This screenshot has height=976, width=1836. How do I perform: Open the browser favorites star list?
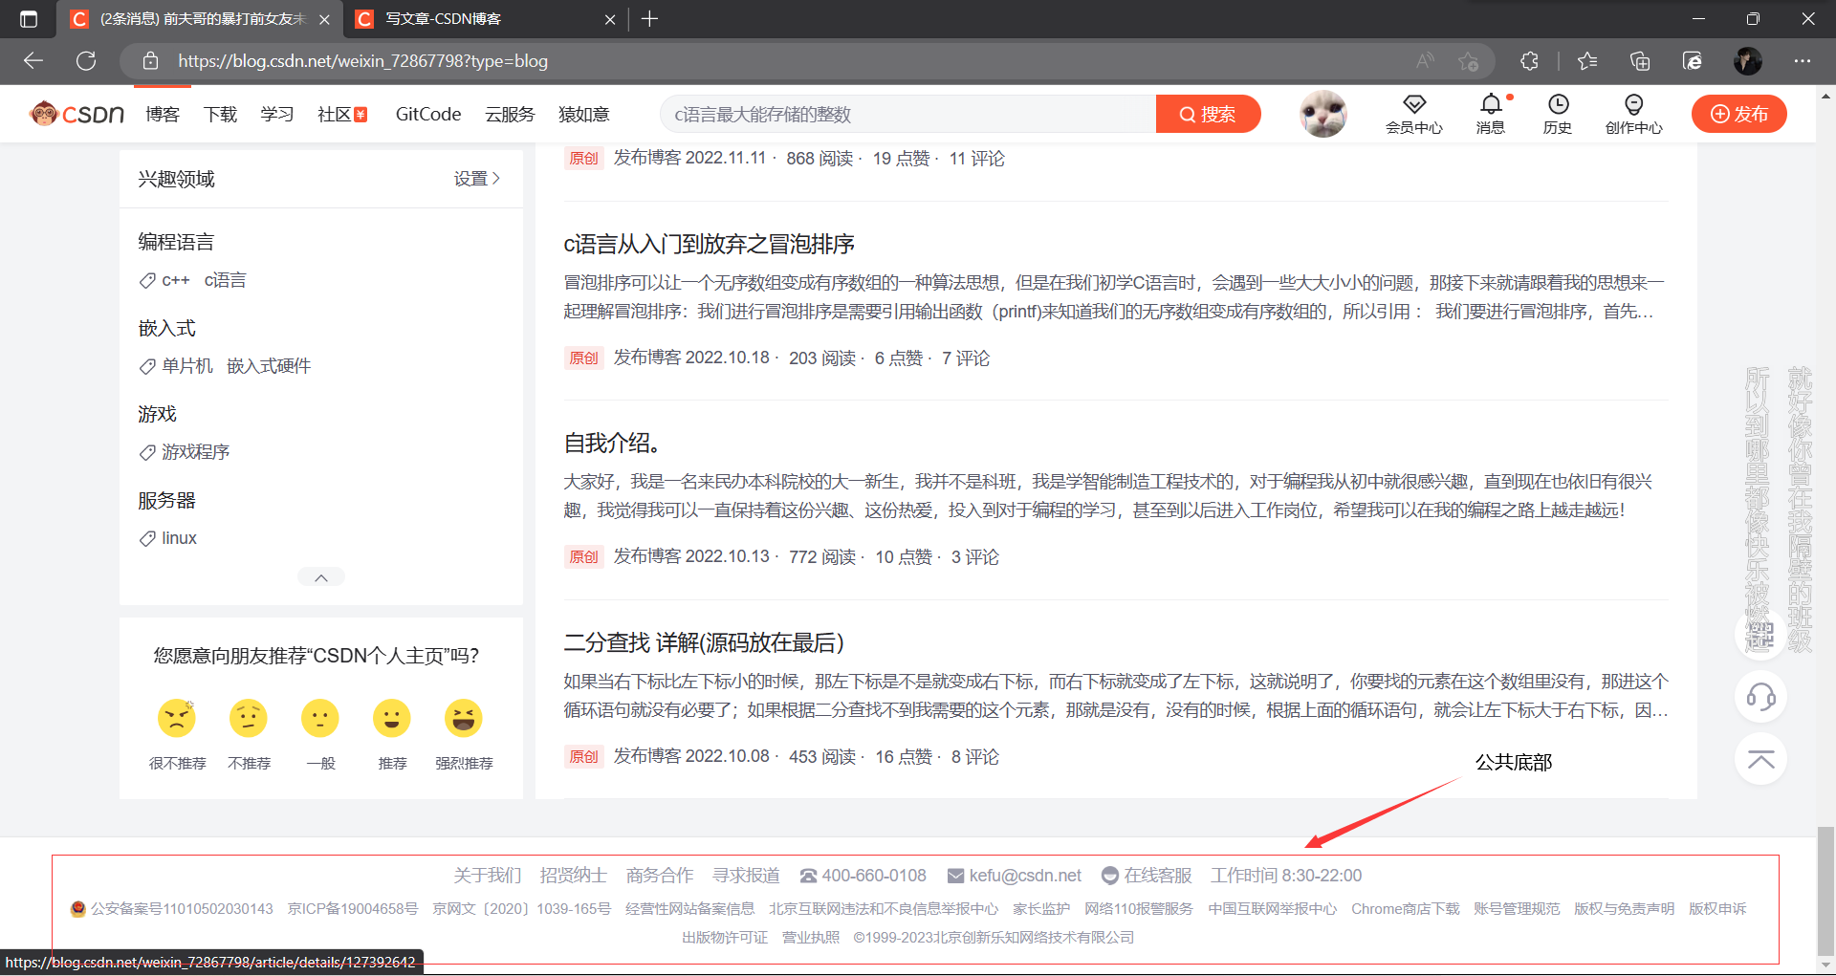click(1588, 61)
